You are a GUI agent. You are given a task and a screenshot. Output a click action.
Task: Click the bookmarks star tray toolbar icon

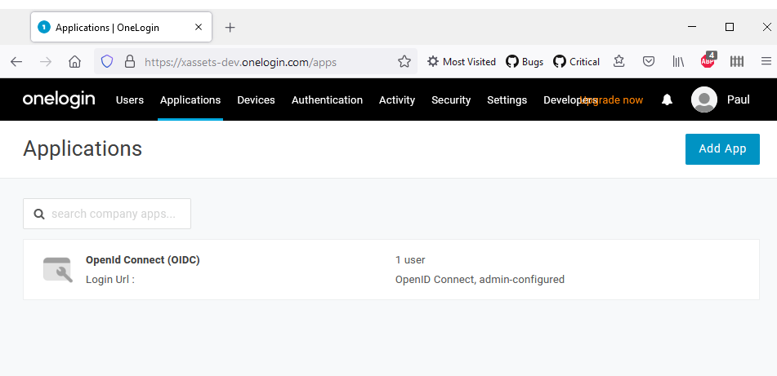click(619, 61)
